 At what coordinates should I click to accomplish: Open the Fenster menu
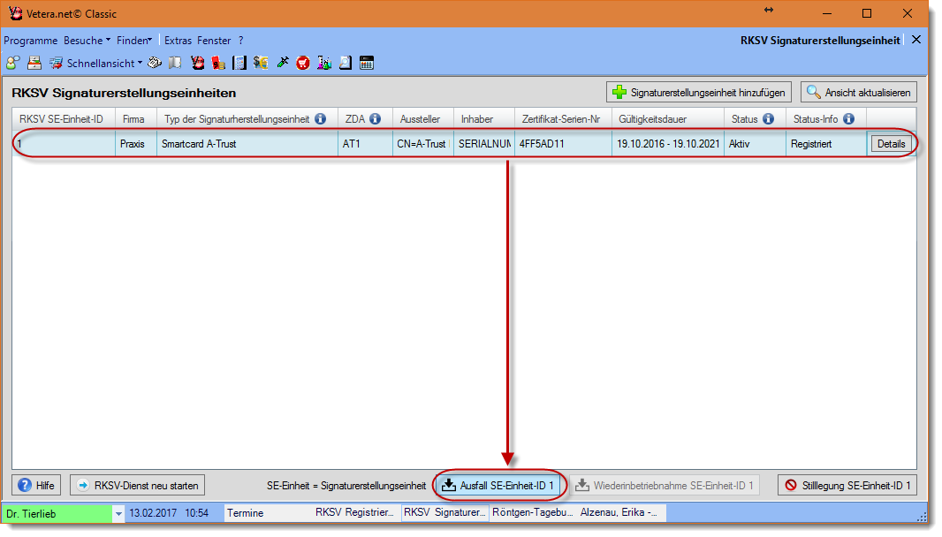point(214,41)
